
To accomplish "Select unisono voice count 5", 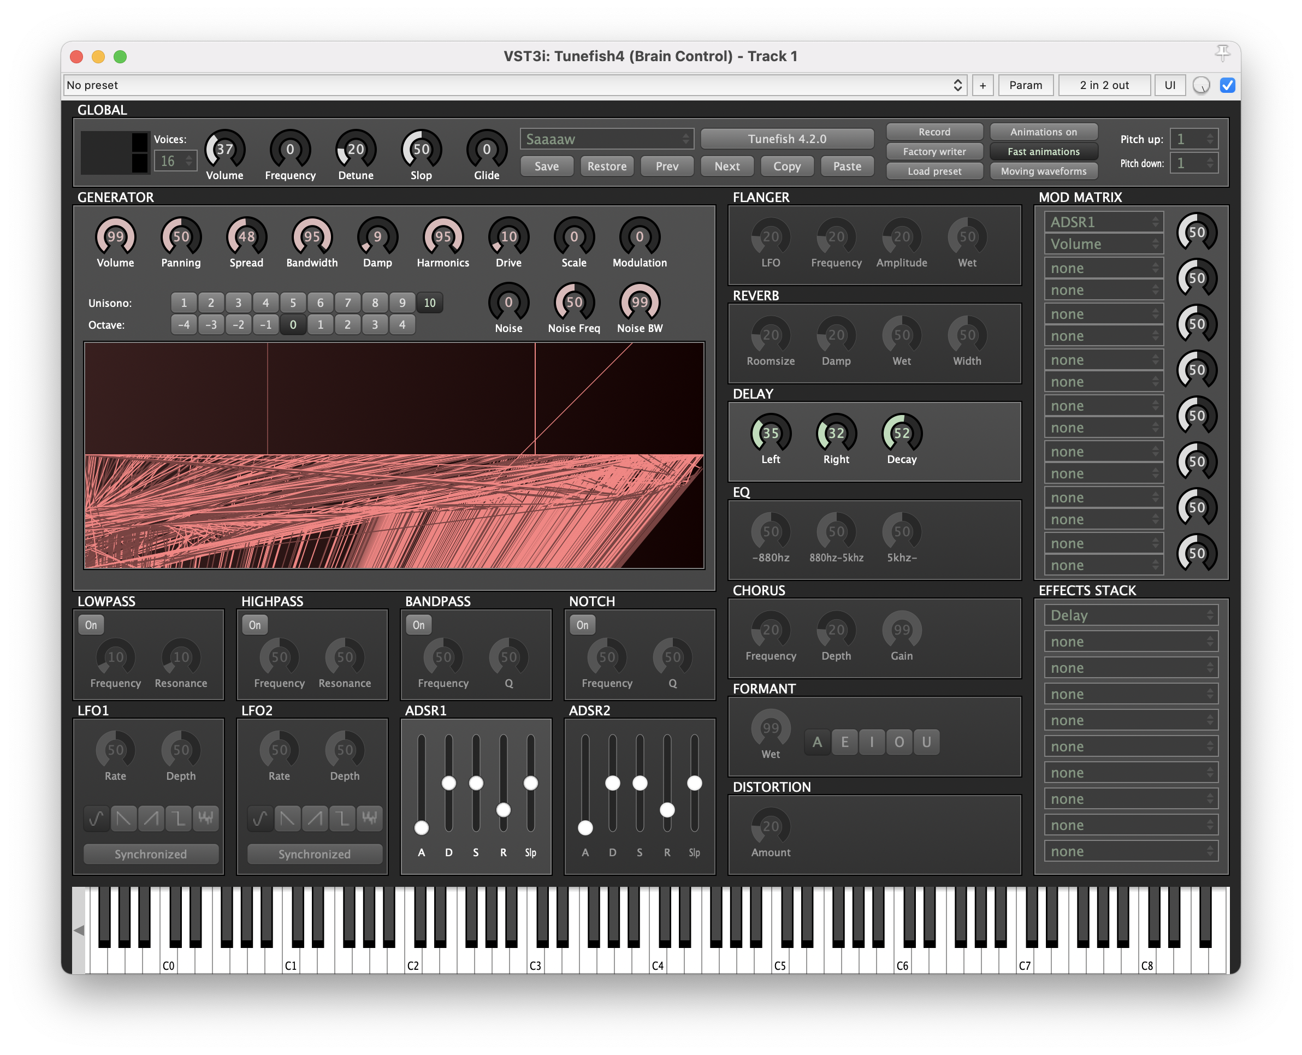I will [x=293, y=303].
